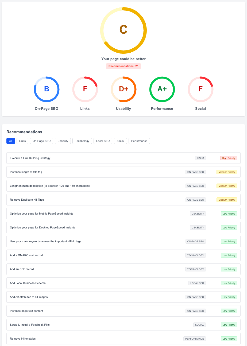Select the Local SEO filter pill
247x346 pixels.
coord(103,141)
